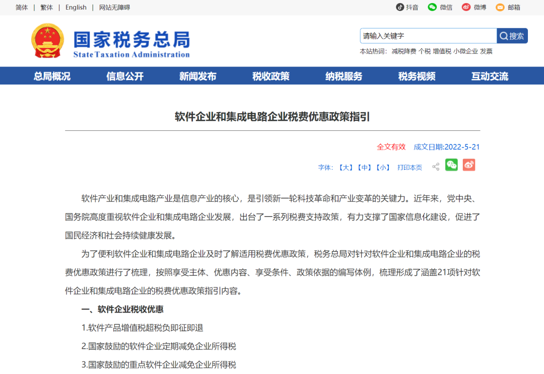
Task: Open the 税务视频 menu
Action: (417, 76)
